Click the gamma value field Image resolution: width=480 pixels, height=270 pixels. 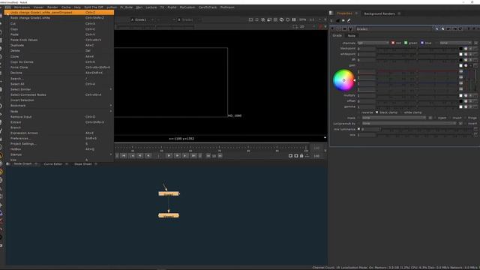[x=366, y=106]
